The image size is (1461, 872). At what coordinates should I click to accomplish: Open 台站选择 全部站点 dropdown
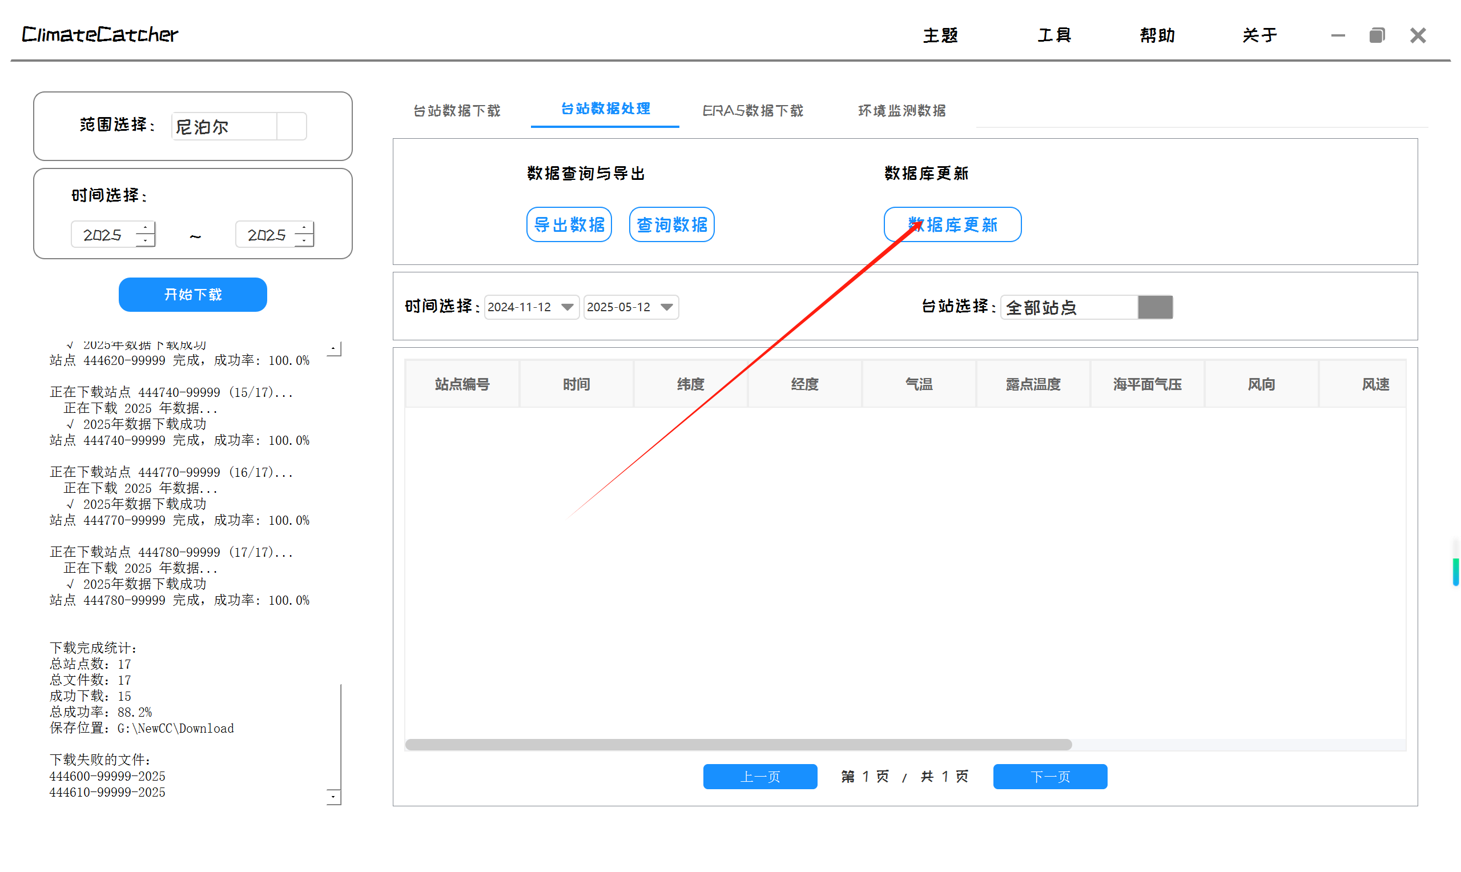[x=1156, y=307]
